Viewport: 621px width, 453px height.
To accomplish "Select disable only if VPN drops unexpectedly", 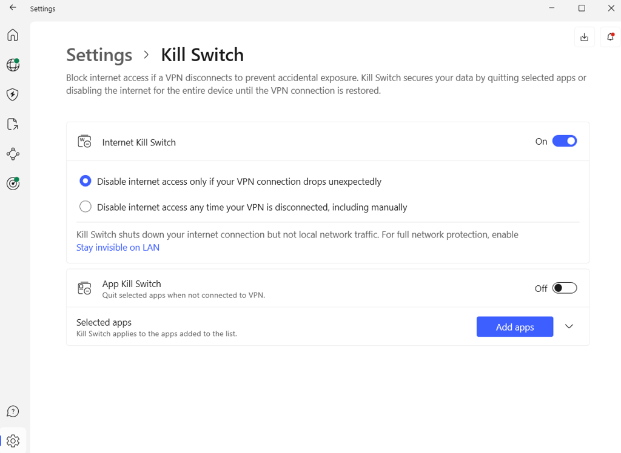I will coord(85,181).
